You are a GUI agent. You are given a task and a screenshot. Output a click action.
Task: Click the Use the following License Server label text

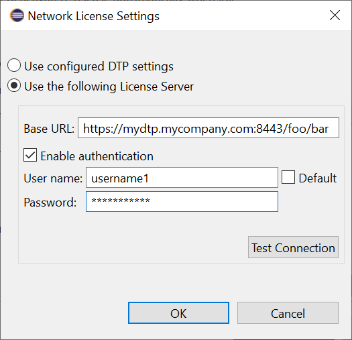point(109,87)
